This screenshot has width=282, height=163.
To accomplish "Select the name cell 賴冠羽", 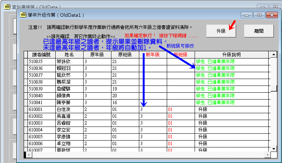I will point(69,68).
